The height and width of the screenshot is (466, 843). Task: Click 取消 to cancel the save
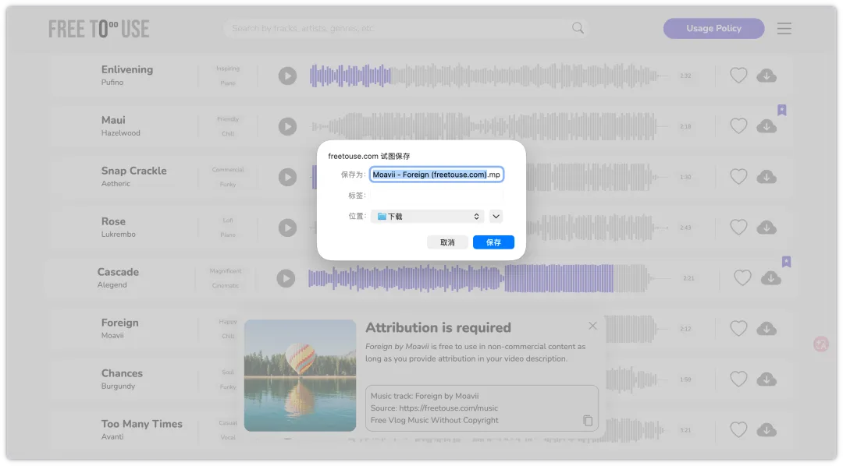(446, 242)
